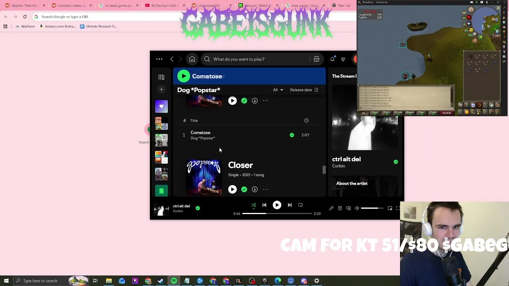Click Spotify discography scrollbar thumb
The image size is (509, 286).
pos(324,170)
